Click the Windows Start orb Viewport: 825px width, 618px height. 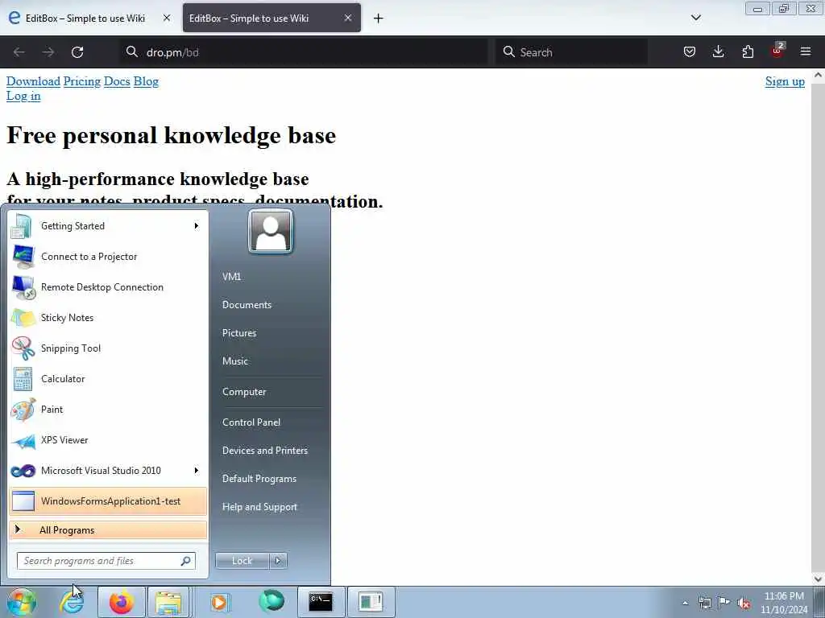pyautogui.click(x=22, y=602)
